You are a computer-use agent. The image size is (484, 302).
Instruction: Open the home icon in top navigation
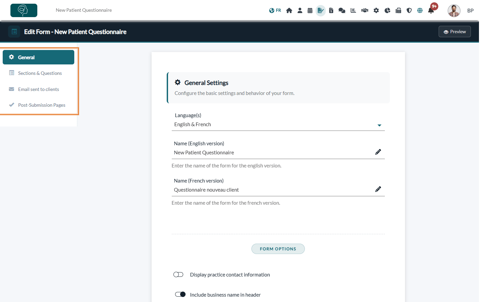289,10
